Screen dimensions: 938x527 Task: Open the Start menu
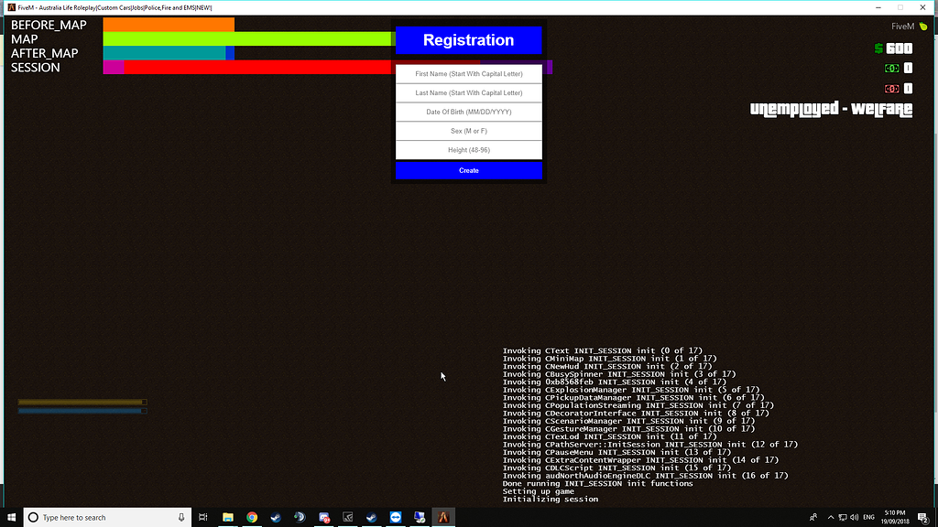point(11,516)
